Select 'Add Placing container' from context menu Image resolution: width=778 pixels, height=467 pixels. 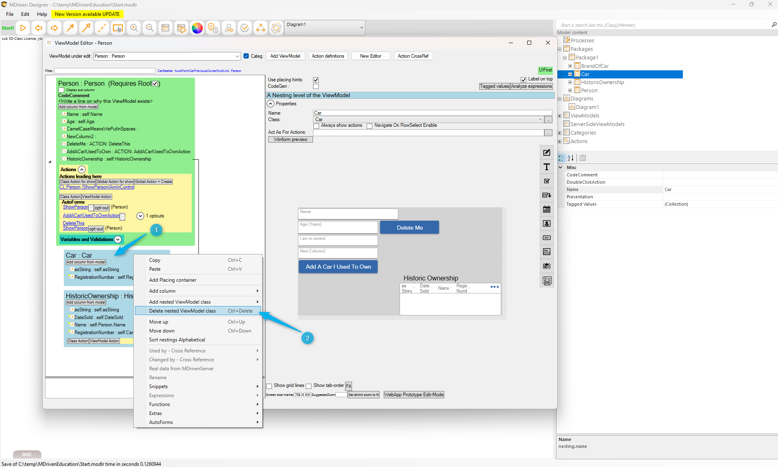coord(173,280)
